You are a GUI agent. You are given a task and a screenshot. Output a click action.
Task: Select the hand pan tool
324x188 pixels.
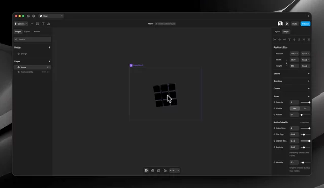[x=152, y=170]
